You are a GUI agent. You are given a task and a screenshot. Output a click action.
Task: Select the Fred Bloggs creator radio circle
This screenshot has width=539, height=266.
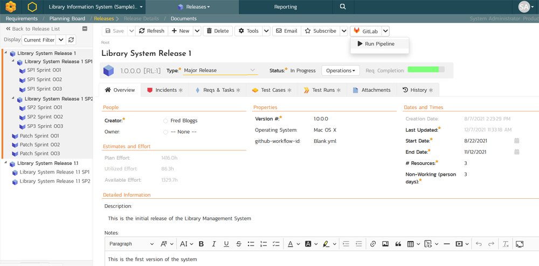165,121
